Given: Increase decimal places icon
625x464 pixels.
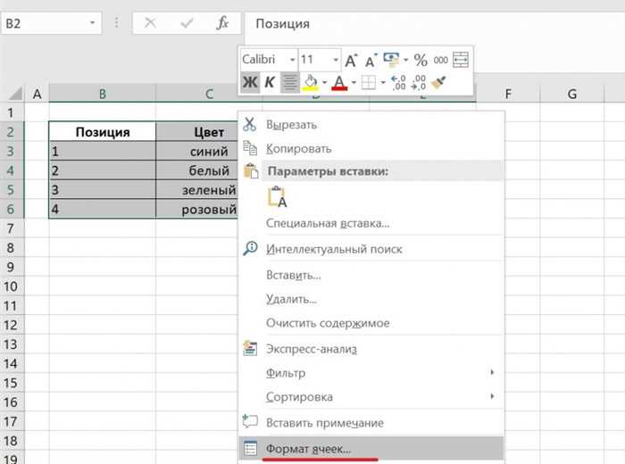Looking at the screenshot, I should tap(398, 82).
